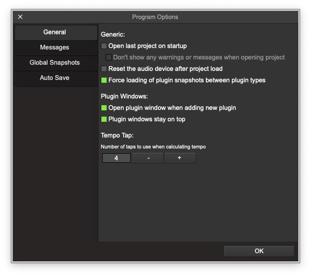This screenshot has height=276, width=311.
Task: Click the Generic section heading
Action: point(113,35)
